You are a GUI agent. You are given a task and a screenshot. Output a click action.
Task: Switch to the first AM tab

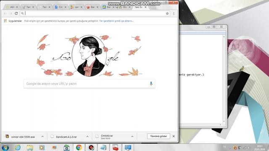point(12,7)
